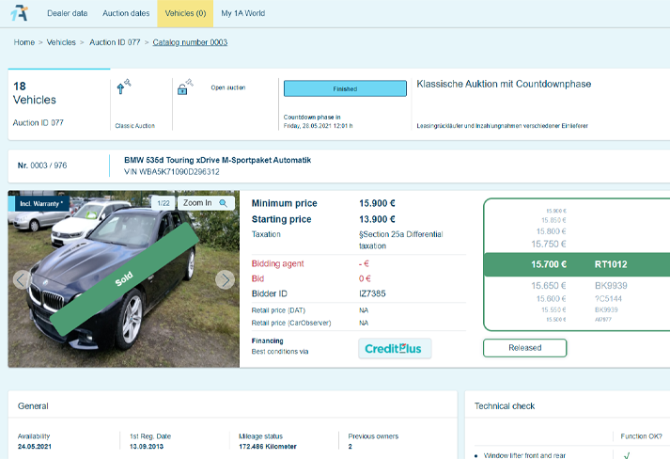Click the 18 Vehicles heading
This screenshot has height=459, width=670.
point(34,93)
